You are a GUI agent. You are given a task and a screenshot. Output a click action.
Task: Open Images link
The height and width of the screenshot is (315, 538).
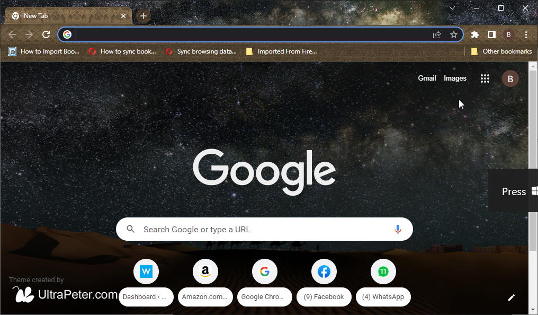tap(455, 78)
